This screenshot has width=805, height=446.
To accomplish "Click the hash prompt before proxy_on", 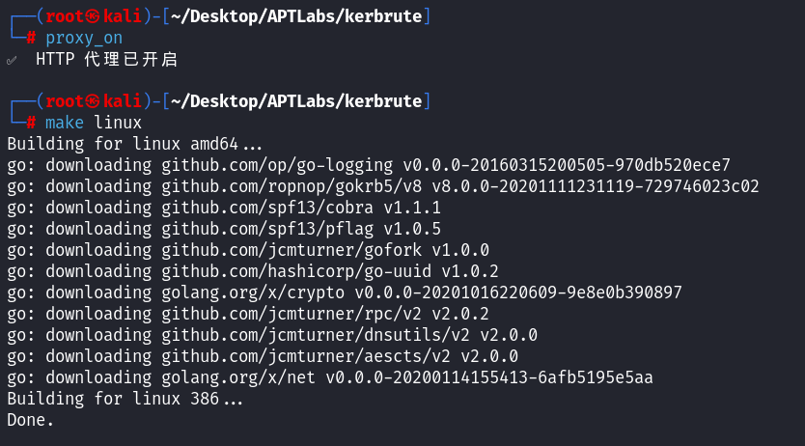I will 31,38.
